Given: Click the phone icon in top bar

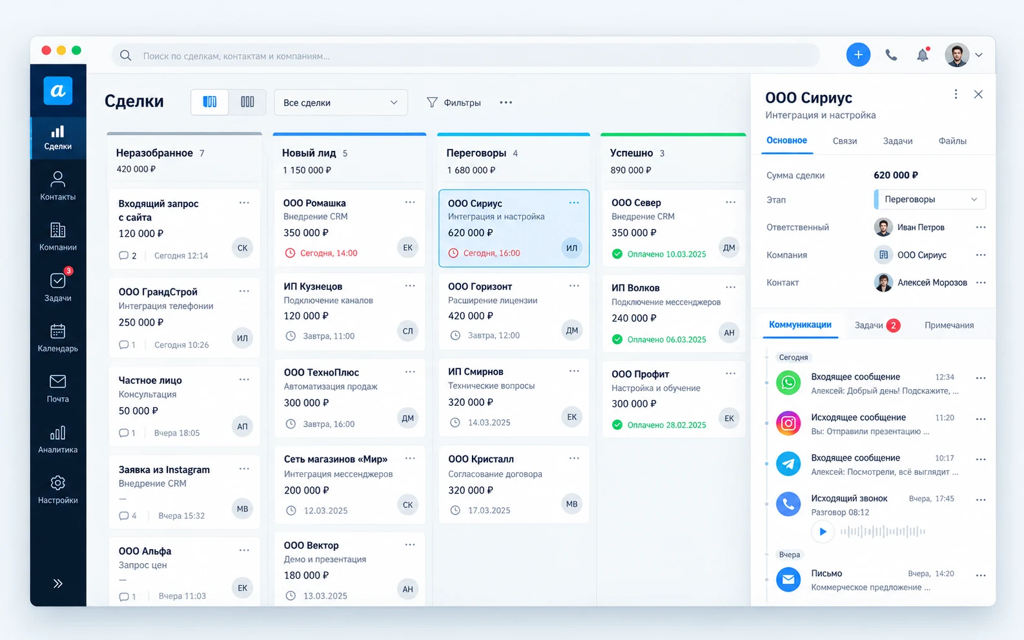Looking at the screenshot, I should pyautogui.click(x=891, y=55).
